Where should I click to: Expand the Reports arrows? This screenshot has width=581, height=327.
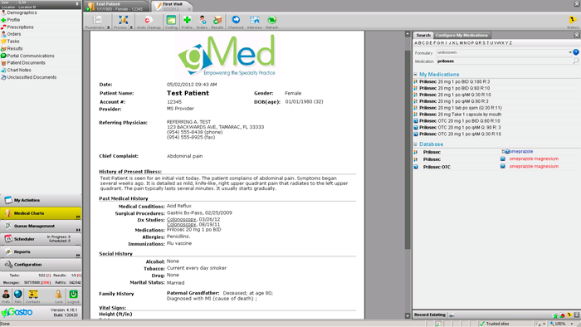78,255
